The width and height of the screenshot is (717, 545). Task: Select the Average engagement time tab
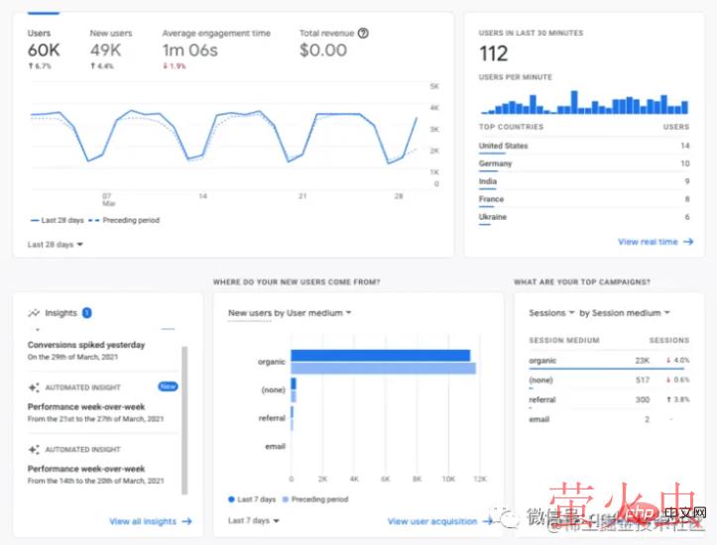215,43
